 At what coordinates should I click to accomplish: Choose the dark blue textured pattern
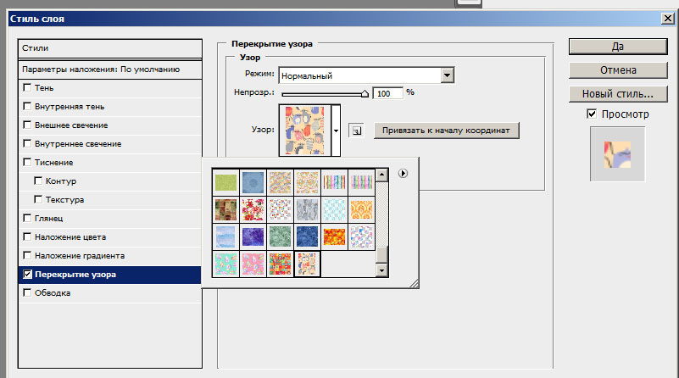[x=307, y=236]
